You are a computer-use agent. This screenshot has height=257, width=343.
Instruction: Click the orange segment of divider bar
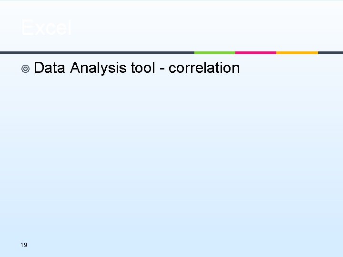pos(297,52)
